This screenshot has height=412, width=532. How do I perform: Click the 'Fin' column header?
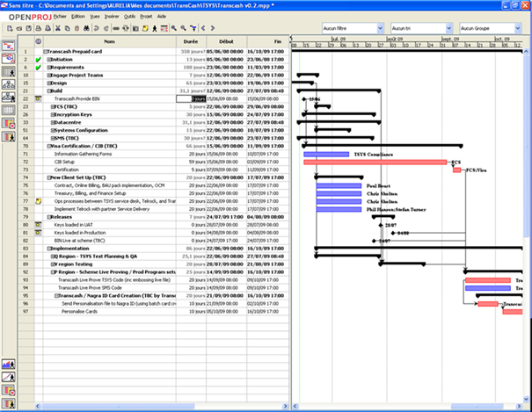pyautogui.click(x=268, y=41)
